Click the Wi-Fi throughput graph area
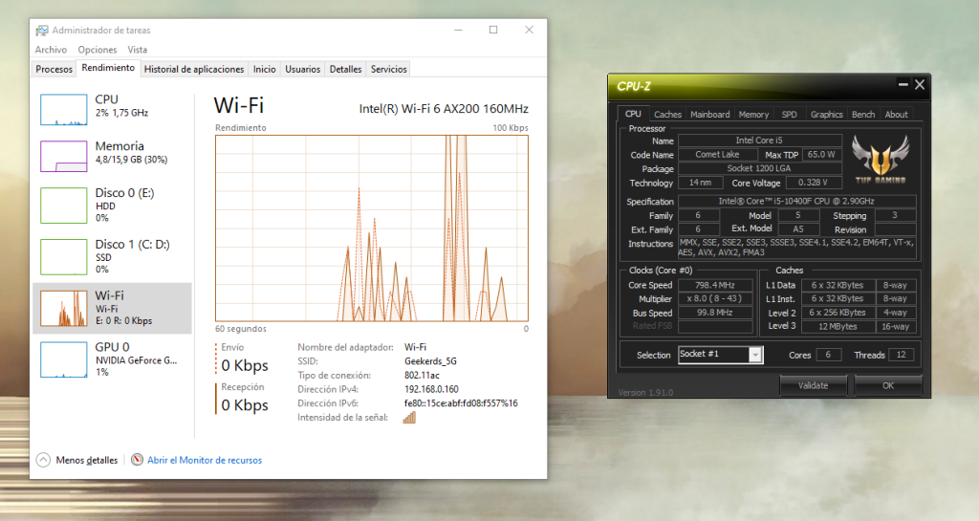Viewport: 979px width, 521px height. coord(372,228)
